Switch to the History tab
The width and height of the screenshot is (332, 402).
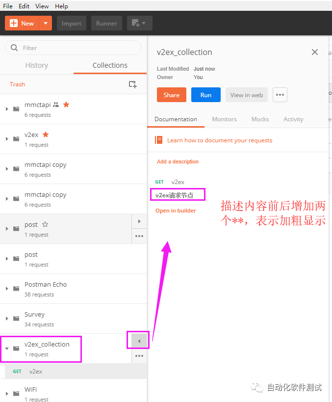[37, 65]
